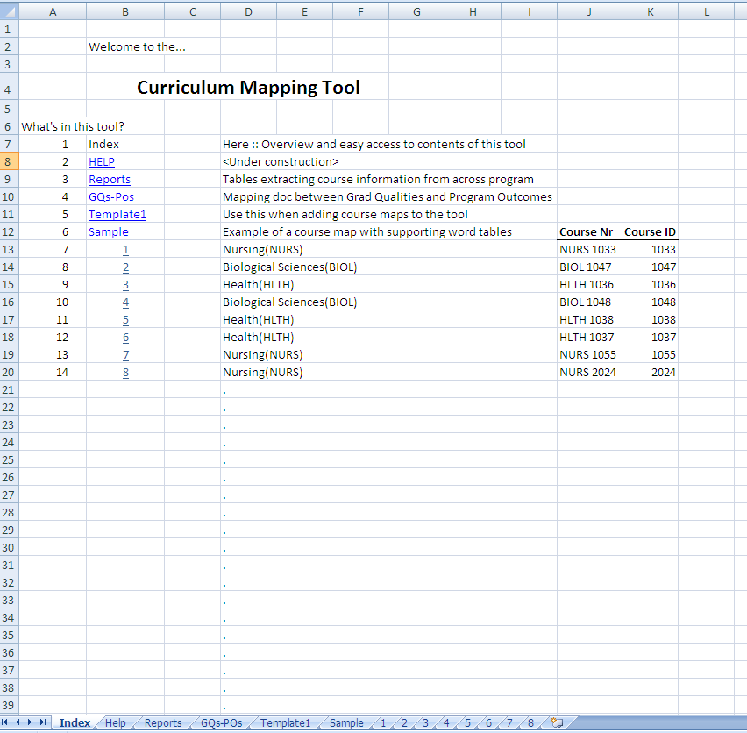747x733 pixels.
Task: Click previous sheet navigation arrow
Action: coord(18,723)
